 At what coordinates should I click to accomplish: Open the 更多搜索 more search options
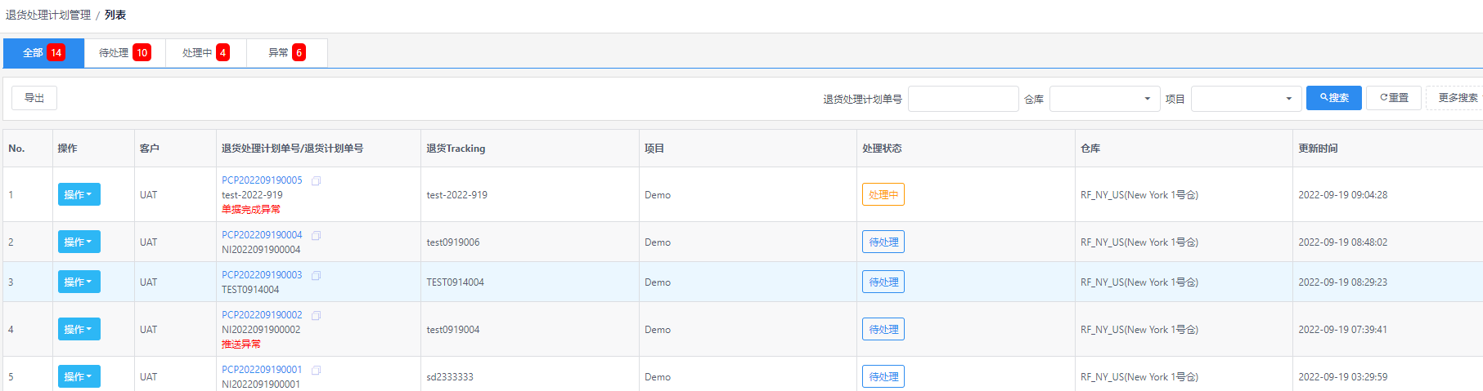pos(1456,98)
